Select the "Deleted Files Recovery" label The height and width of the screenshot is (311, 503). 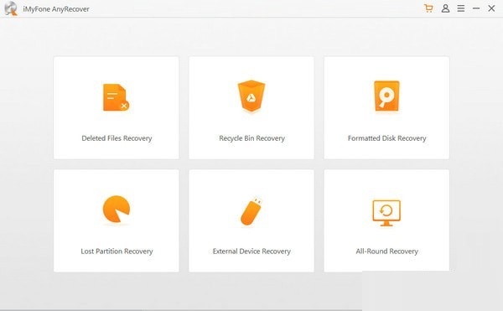(117, 138)
